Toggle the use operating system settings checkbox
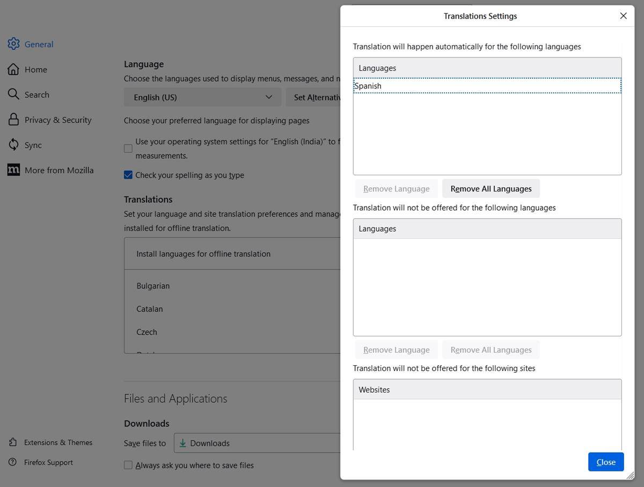The height and width of the screenshot is (487, 644). pyautogui.click(x=128, y=149)
